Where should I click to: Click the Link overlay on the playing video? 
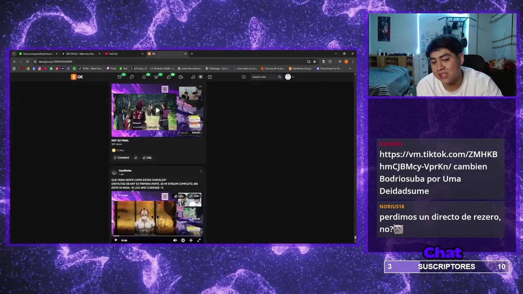194,196
